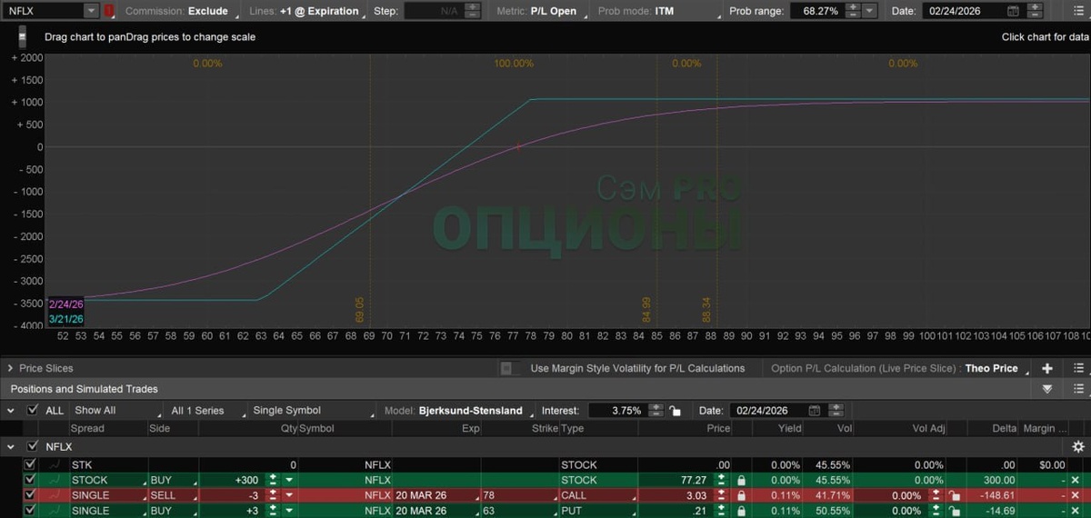Open the All 1 Series dropdown

coord(205,411)
